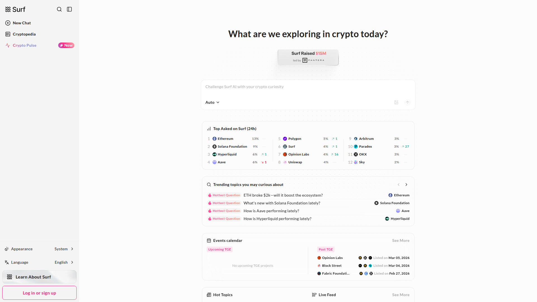Select the OKX icon in rankings
The height and width of the screenshot is (302, 537).
(356, 154)
